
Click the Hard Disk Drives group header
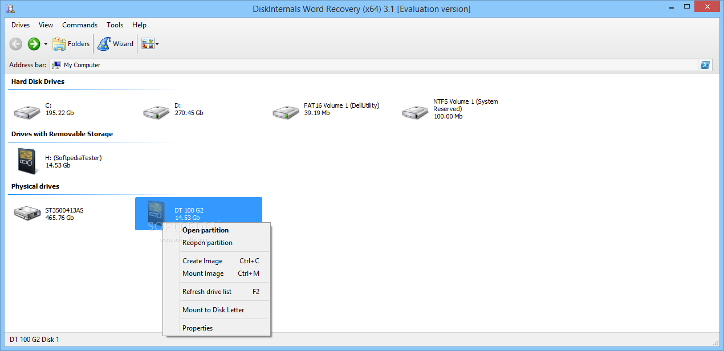tap(38, 81)
